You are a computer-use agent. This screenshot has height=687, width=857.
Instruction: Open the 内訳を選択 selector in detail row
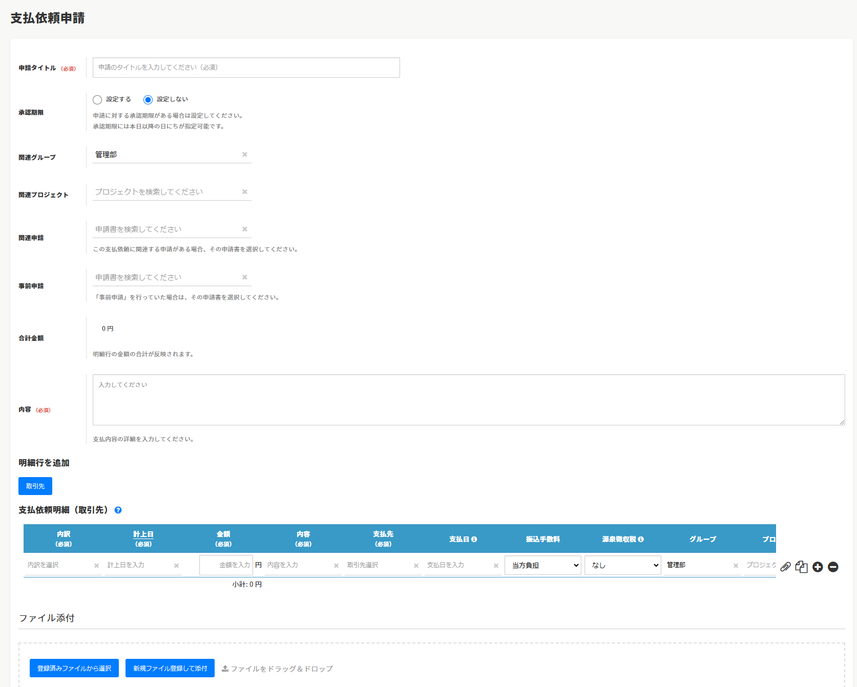(x=58, y=565)
